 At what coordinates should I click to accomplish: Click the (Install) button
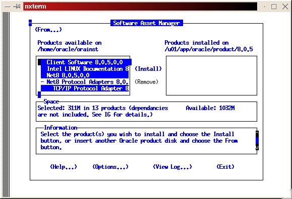click(148, 69)
